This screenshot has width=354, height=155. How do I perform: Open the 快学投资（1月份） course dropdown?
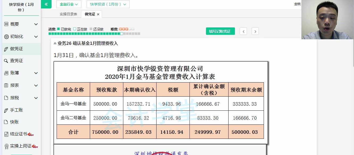108,4
